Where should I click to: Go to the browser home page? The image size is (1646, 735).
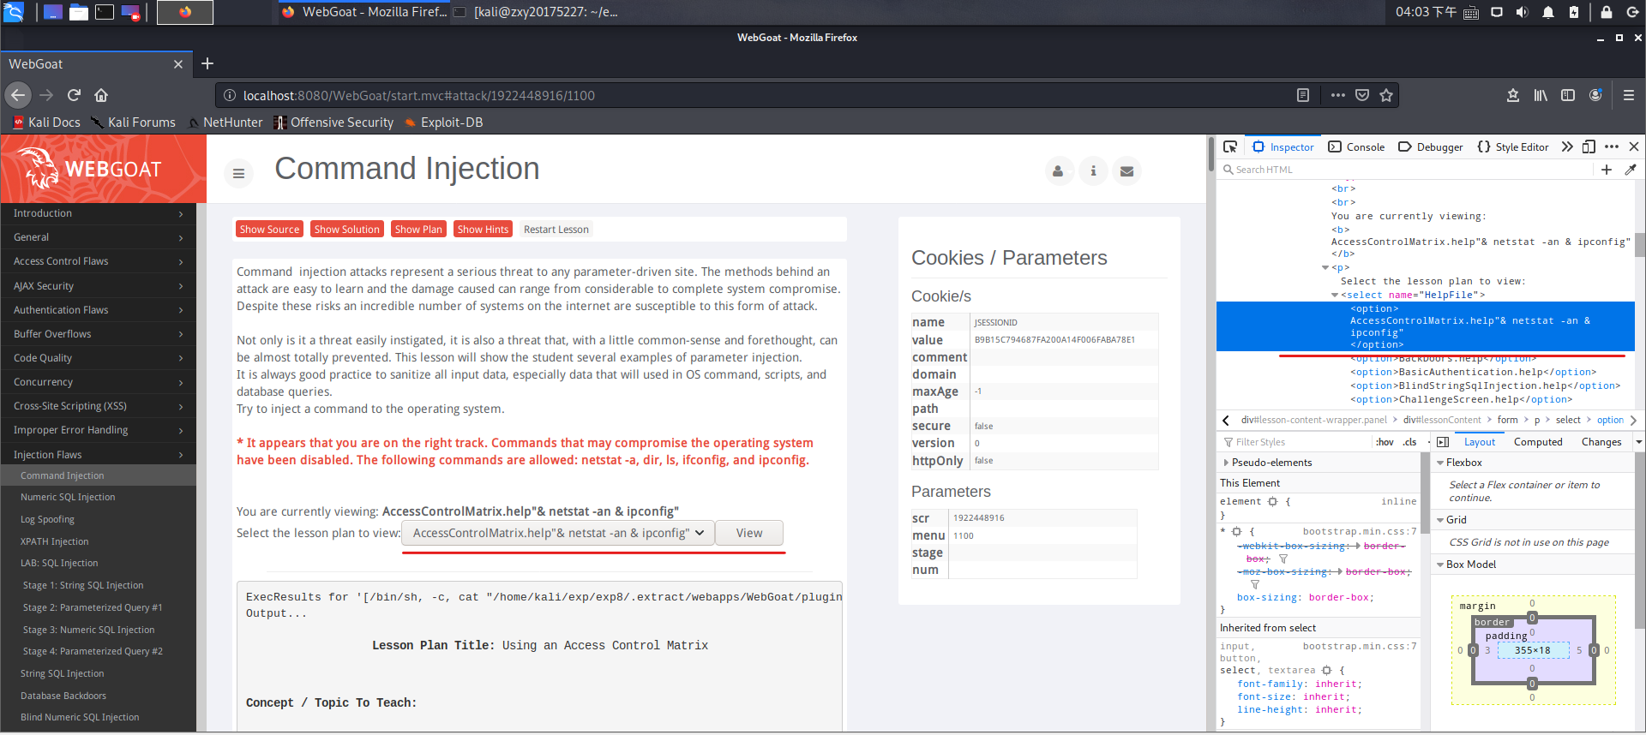coord(101,95)
